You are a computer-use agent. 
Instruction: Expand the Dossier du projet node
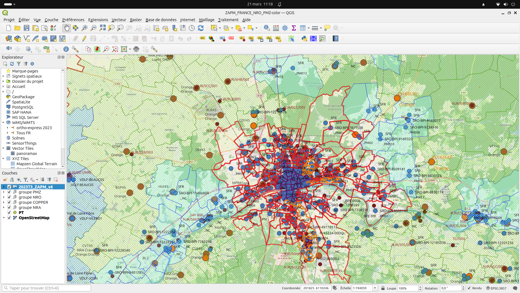[4, 81]
